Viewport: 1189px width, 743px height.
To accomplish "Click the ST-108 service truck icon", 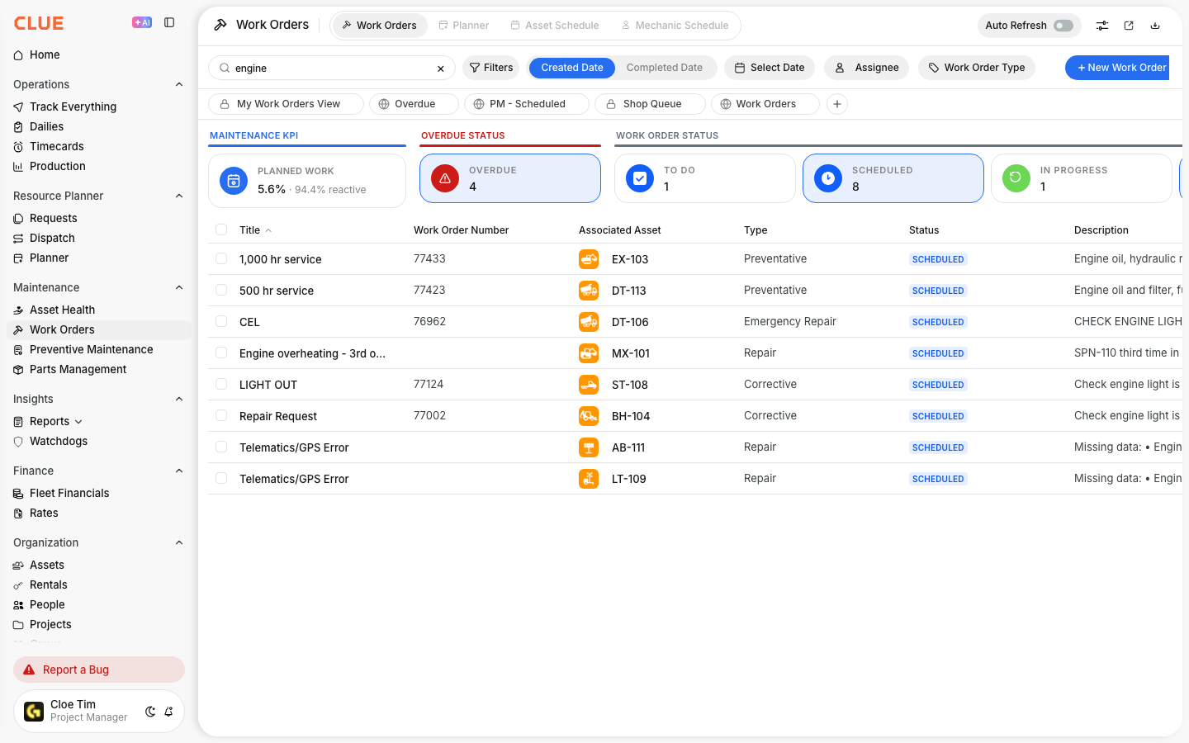I will point(589,385).
